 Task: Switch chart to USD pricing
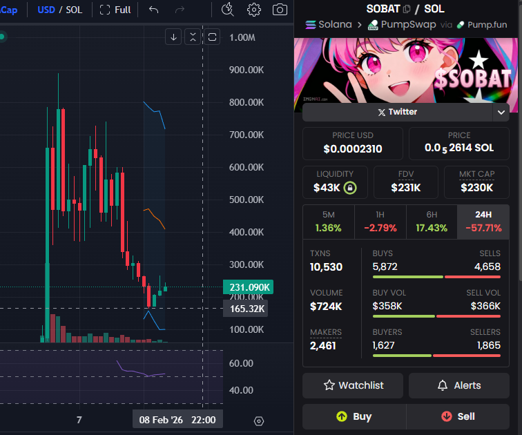pyautogui.click(x=46, y=10)
